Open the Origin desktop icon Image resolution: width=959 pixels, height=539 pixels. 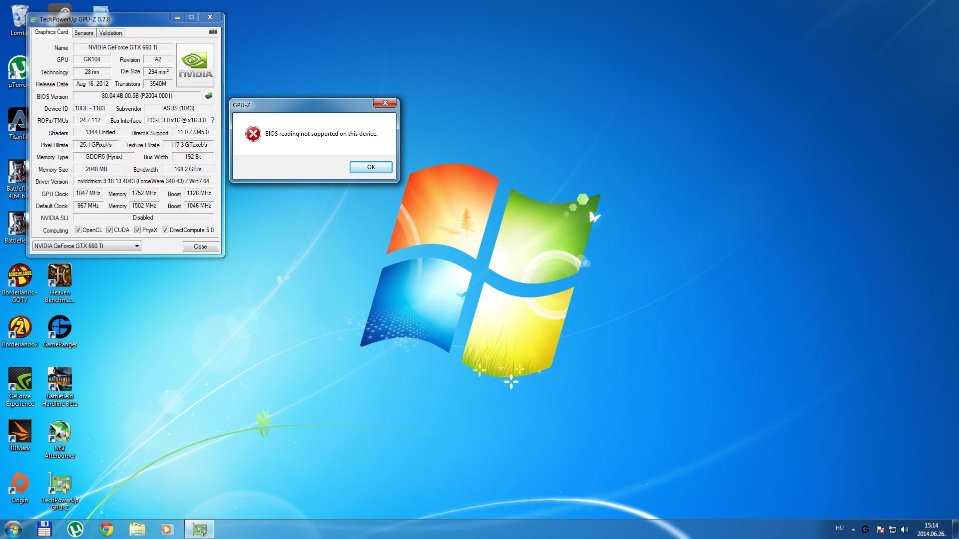pos(19,488)
